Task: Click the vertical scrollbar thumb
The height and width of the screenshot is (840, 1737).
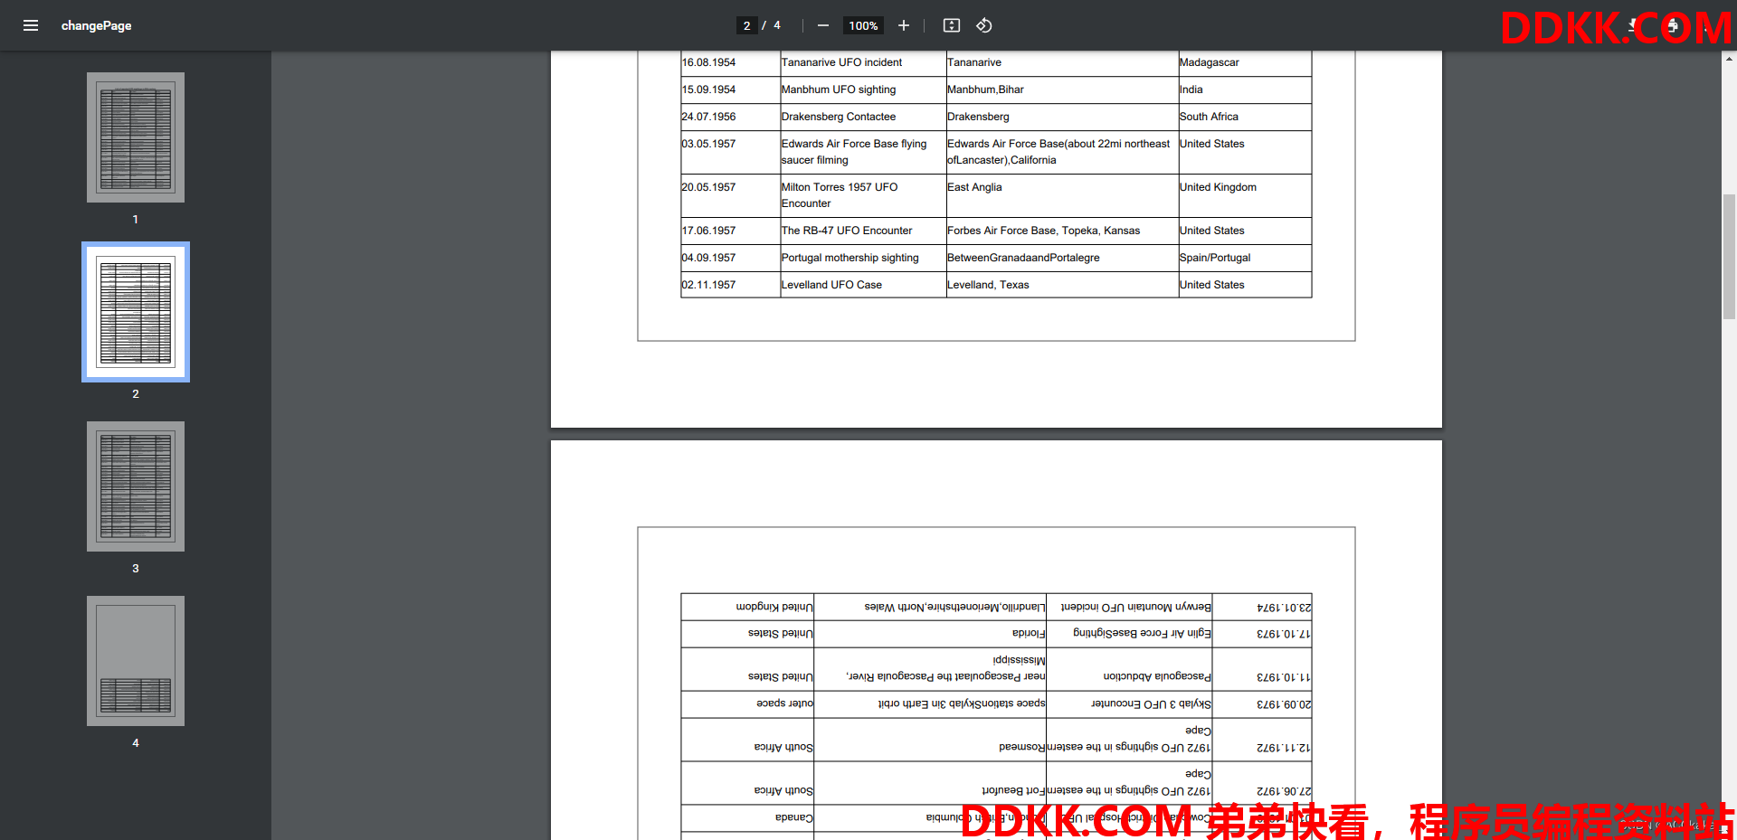Action: (x=1729, y=256)
